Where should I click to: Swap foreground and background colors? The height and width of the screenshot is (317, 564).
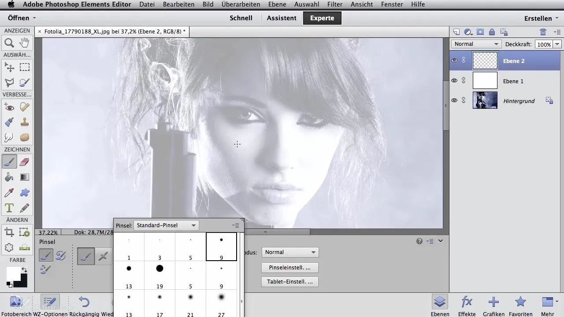(x=24, y=269)
